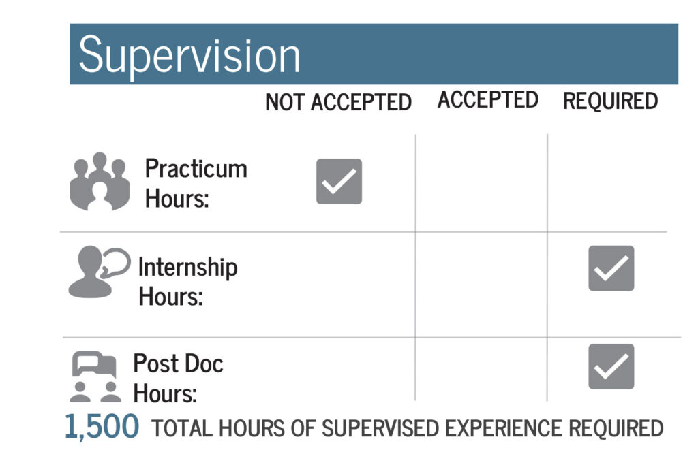Click the 1,500 hours number
The height and width of the screenshot is (467, 698).
(x=102, y=427)
